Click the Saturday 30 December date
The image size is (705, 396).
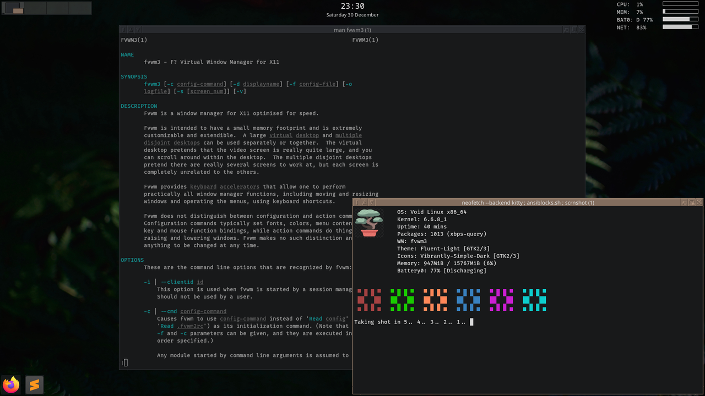[x=352, y=15]
